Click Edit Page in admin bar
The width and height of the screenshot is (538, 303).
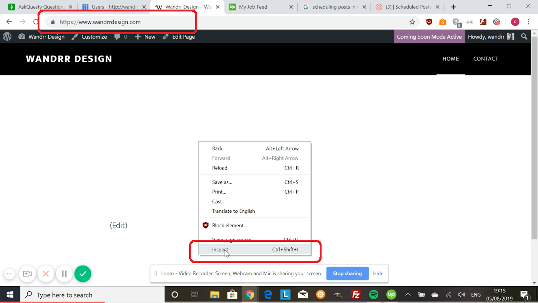pos(179,37)
